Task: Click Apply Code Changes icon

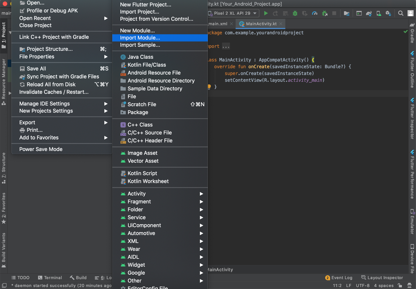Action: pyautogui.click(x=285, y=13)
